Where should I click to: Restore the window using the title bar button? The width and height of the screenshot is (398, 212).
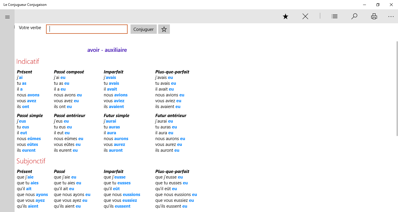coord(378,5)
